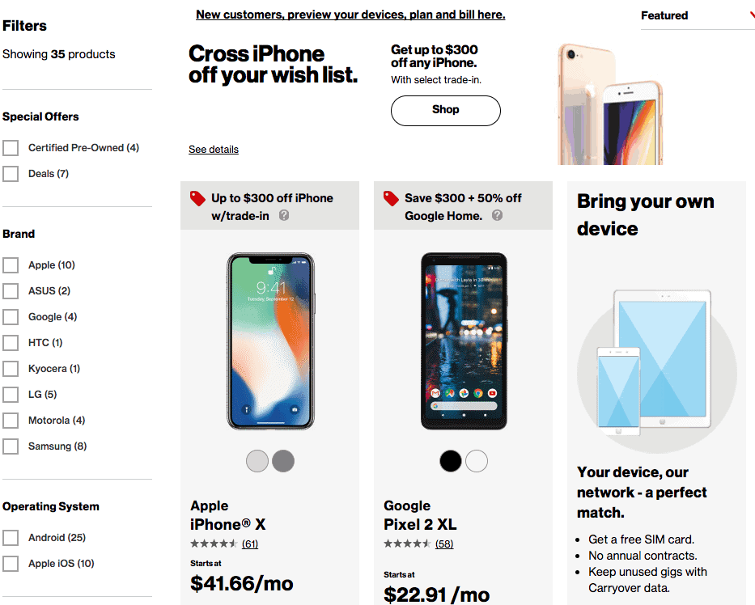Select the Samsung brand filter
This screenshot has width=755, height=605.
pyautogui.click(x=11, y=446)
